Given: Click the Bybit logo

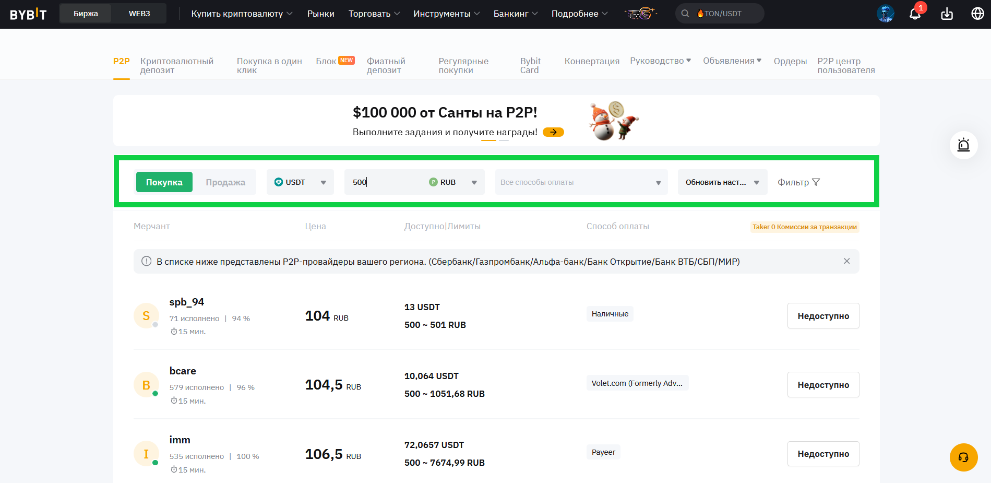Looking at the screenshot, I should [28, 14].
